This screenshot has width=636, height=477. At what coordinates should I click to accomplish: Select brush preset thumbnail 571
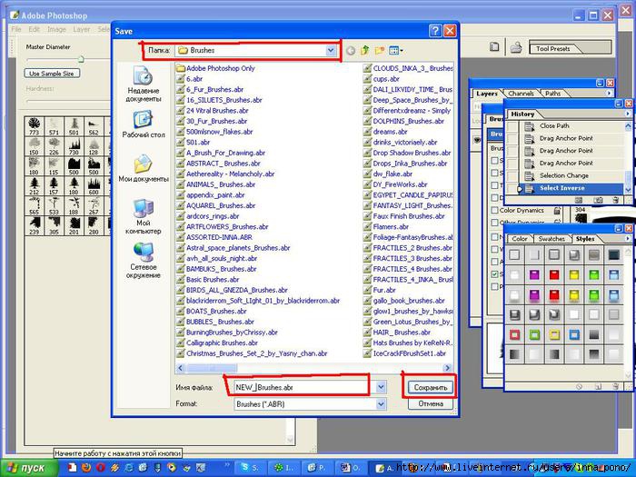54,126
